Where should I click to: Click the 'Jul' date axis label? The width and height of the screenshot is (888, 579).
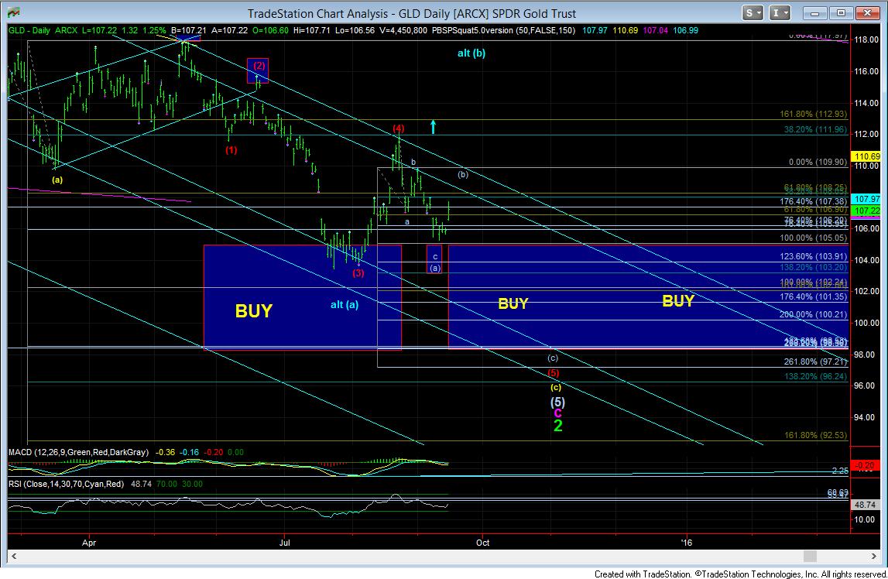pos(284,543)
